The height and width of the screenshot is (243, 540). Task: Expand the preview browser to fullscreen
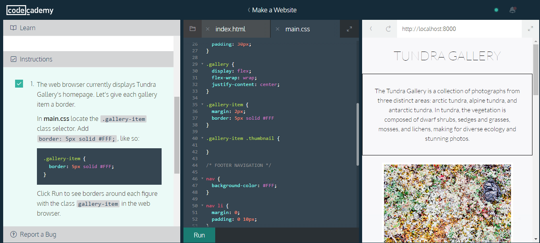[530, 29]
